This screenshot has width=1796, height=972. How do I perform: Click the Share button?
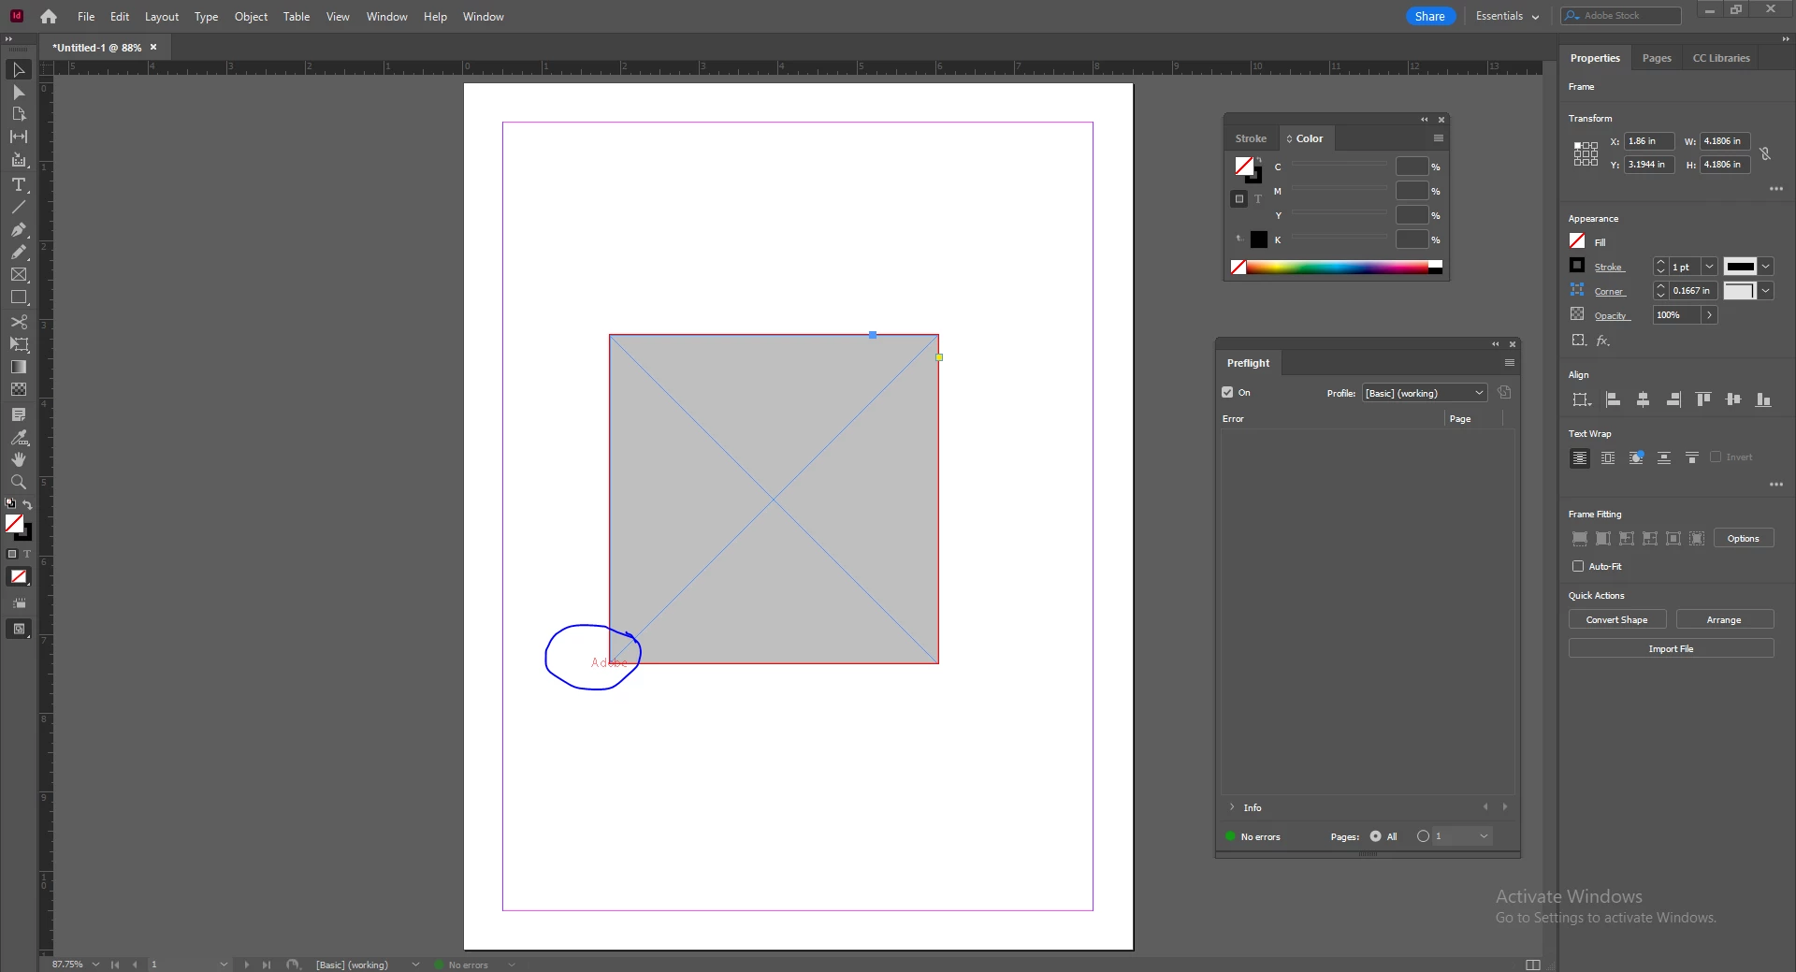click(x=1429, y=16)
